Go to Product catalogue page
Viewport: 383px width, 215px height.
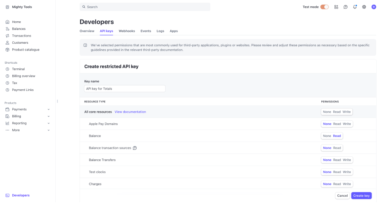tap(26, 50)
